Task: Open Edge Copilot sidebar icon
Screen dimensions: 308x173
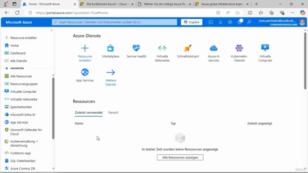Action: pos(303,13)
